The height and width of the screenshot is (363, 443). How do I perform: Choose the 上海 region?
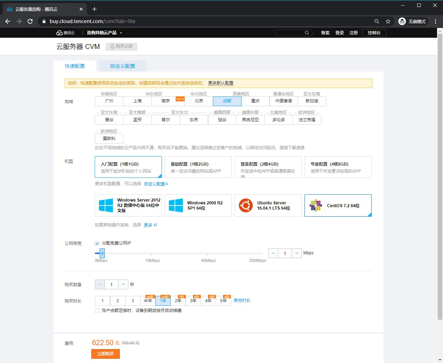(137, 101)
